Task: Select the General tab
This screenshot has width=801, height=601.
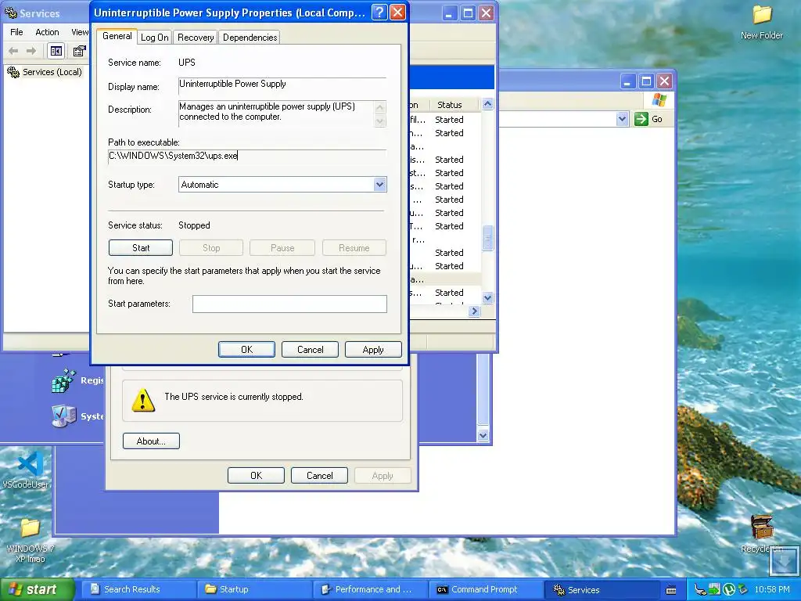Action: [117, 36]
